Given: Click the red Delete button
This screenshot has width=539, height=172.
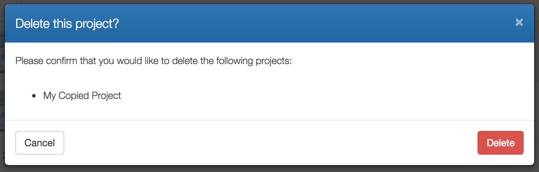Looking at the screenshot, I should tap(500, 143).
